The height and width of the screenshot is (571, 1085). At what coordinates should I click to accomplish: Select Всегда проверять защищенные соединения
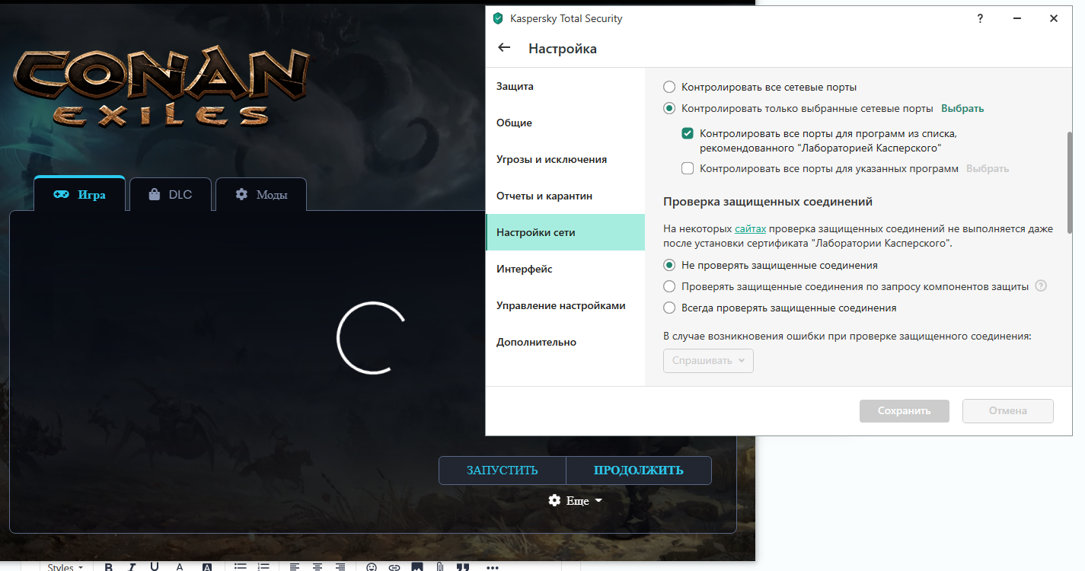point(669,308)
